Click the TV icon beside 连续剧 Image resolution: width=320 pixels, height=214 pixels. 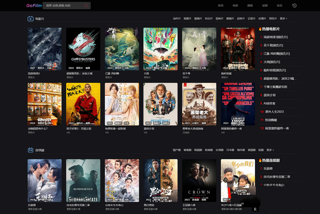point(31,150)
